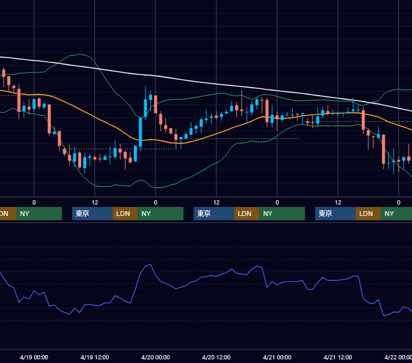The width and height of the screenshot is (412, 363).
Task: Click the 4/21 00:00 date label
Action: pyautogui.click(x=277, y=357)
